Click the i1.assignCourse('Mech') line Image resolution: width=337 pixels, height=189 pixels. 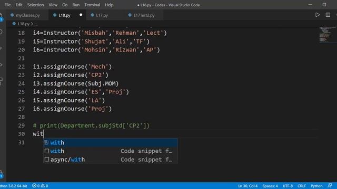(x=72, y=67)
